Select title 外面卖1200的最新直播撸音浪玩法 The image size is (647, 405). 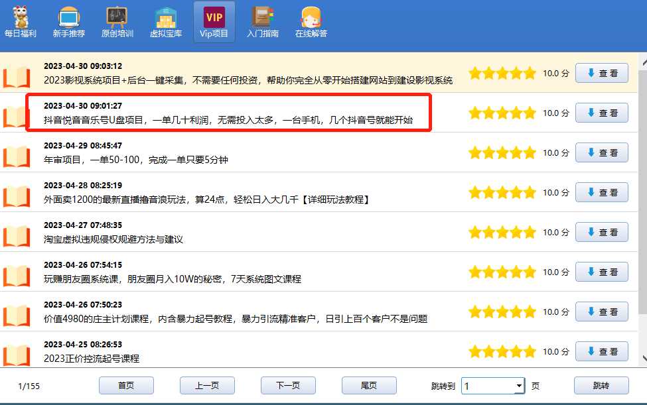tap(206, 200)
